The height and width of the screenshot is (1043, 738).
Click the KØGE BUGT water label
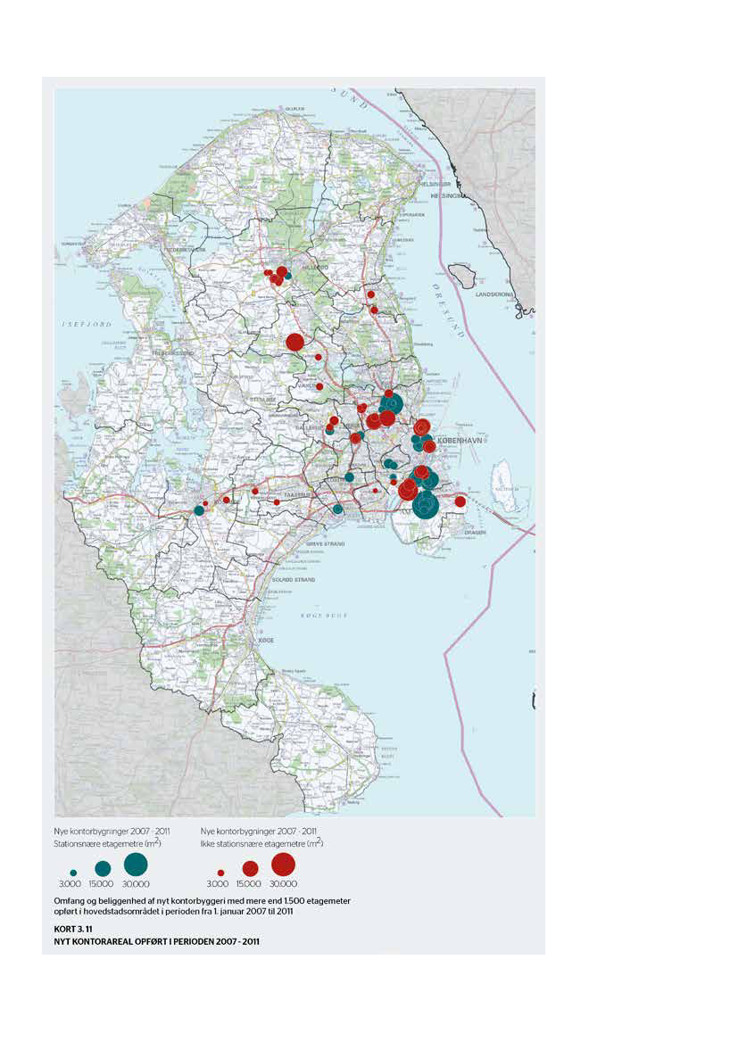(x=323, y=616)
